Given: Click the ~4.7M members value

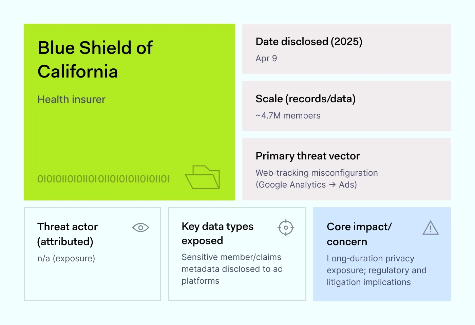Looking at the screenshot, I should [x=288, y=116].
